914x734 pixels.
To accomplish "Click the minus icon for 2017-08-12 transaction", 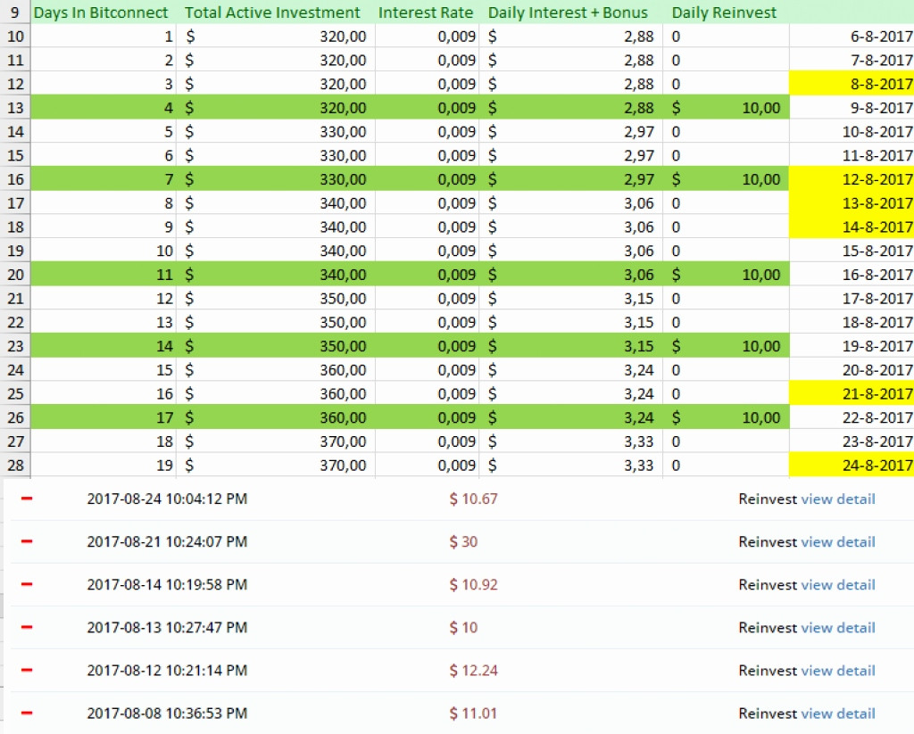I will (x=27, y=671).
